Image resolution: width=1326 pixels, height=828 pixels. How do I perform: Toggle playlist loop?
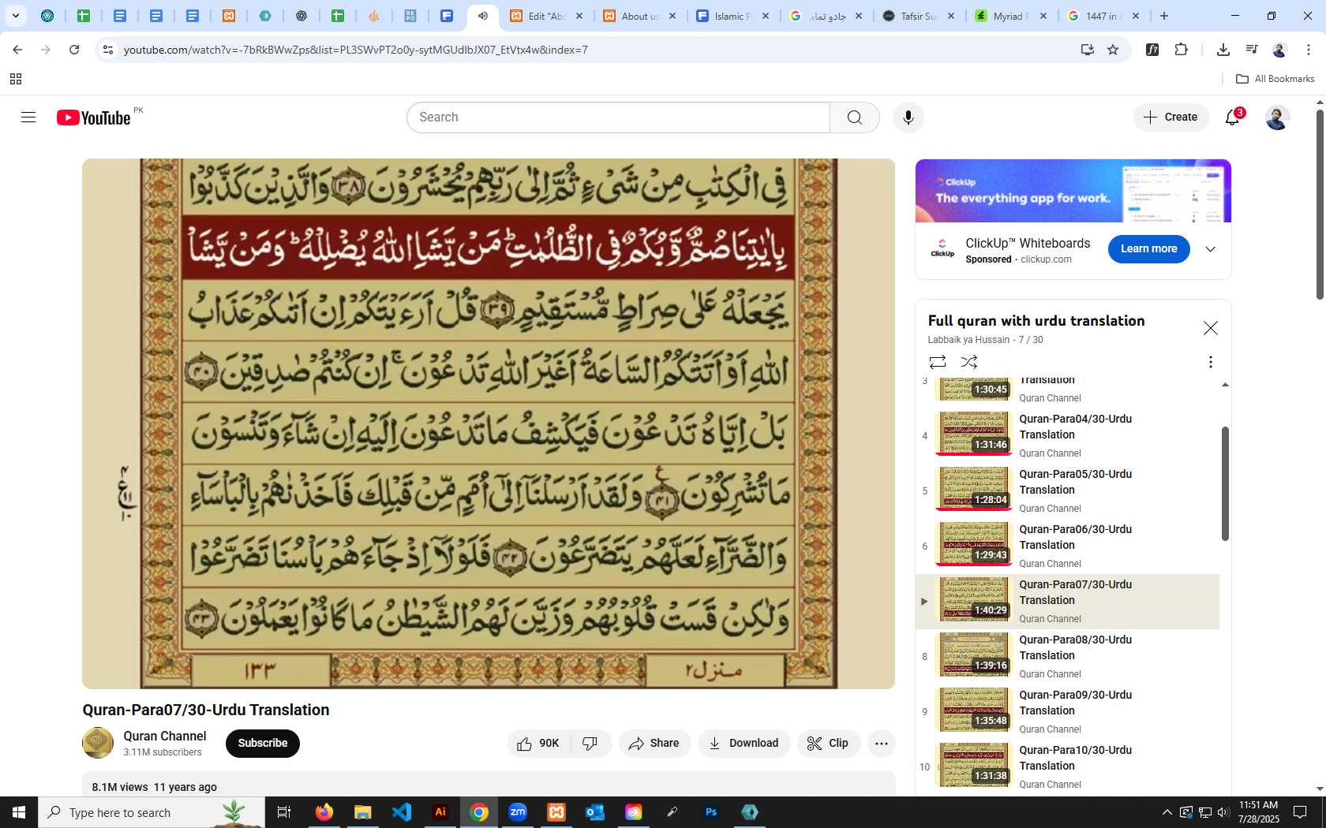click(938, 362)
